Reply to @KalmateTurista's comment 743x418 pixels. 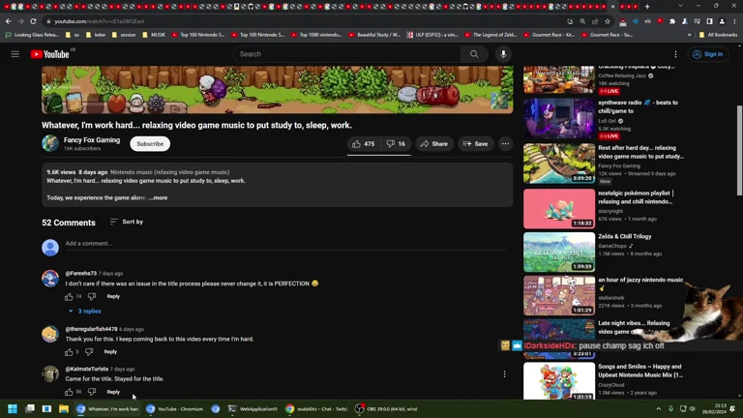(x=113, y=392)
